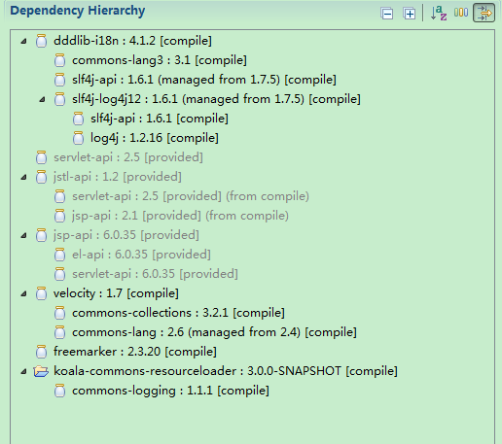Select log4j : 1.2.16 [compile]
This screenshot has width=502, height=444.
[x=155, y=138]
